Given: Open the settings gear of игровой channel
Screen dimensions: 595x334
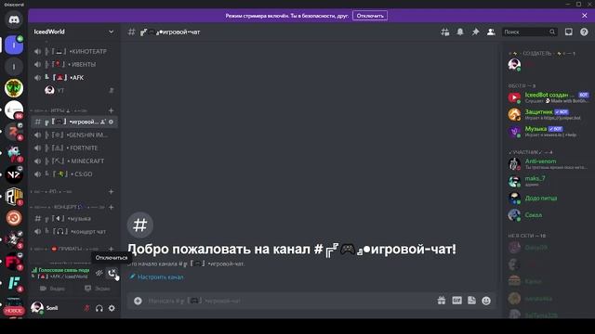Looking at the screenshot, I should tap(111, 122).
